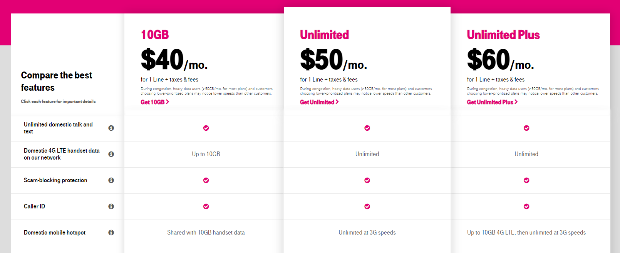
Task: Open the Caller ID feature details
Action: click(x=34, y=206)
